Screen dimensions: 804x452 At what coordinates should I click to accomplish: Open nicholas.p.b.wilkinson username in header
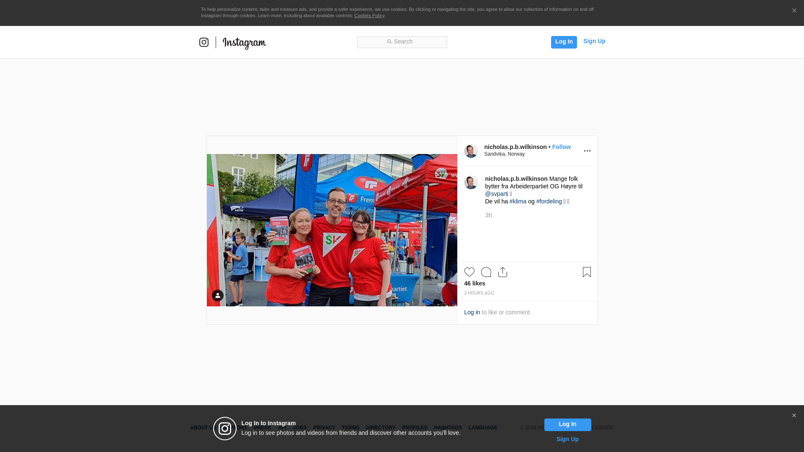[515, 147]
